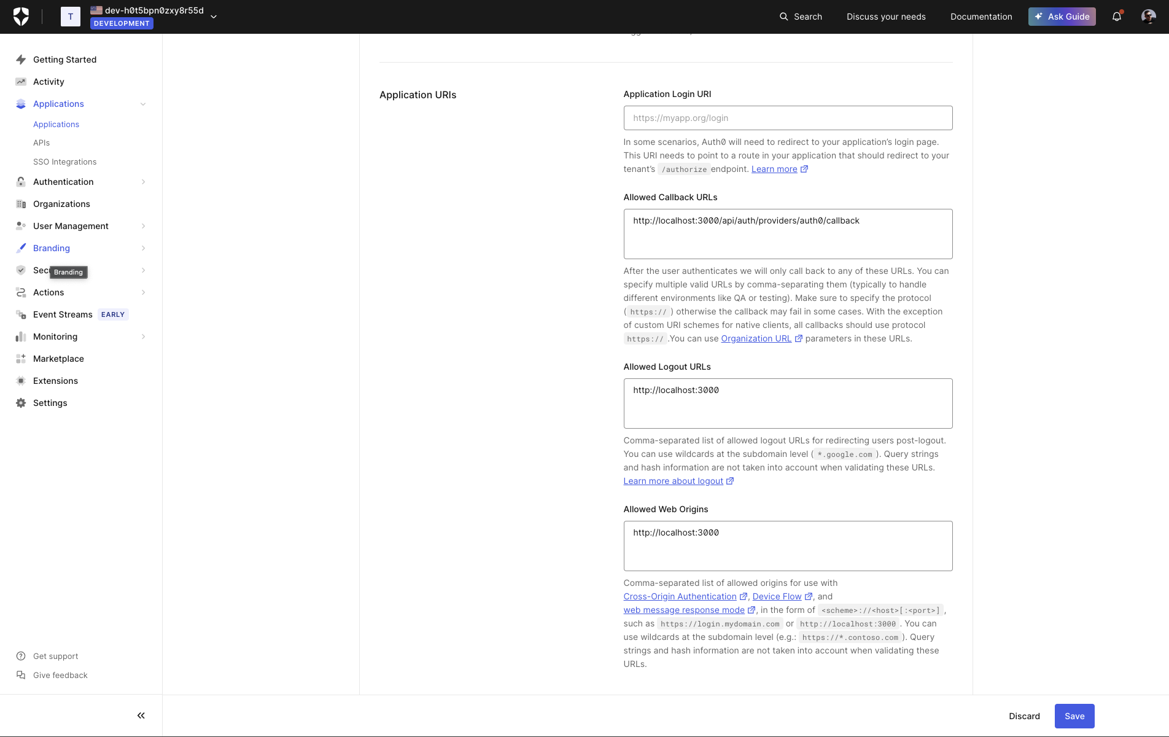Screen dimensions: 1169x737
Task: Select APIs submenu item
Action: pyautogui.click(x=41, y=142)
